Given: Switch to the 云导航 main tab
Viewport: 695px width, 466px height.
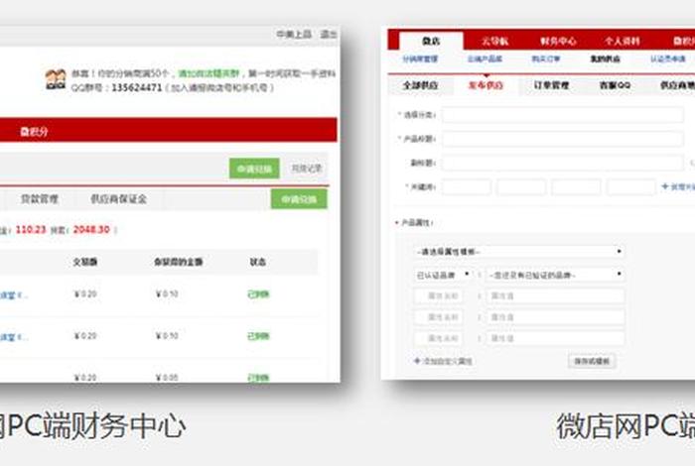Looking at the screenshot, I should coord(494,42).
